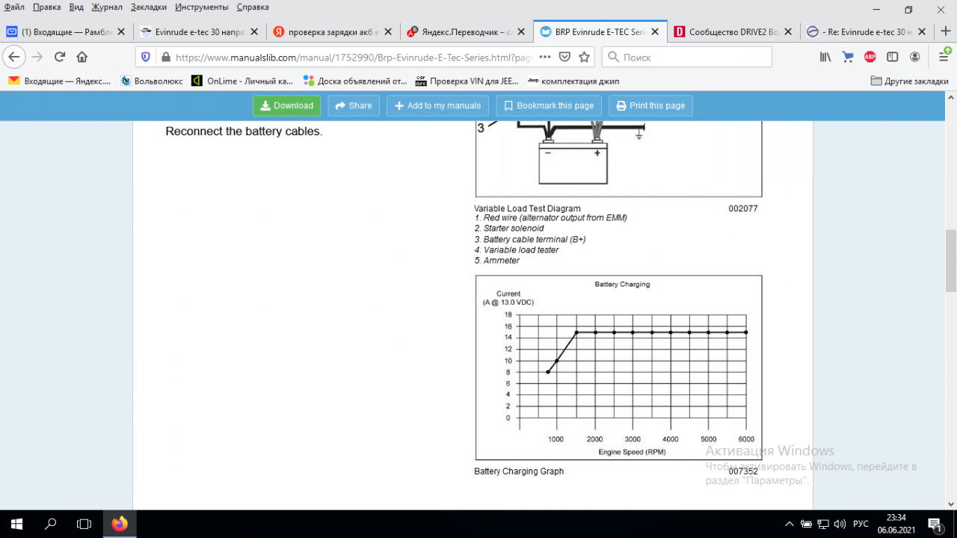Viewport: 957px width, 538px height.
Task: Click the green Download button
Action: 286,106
